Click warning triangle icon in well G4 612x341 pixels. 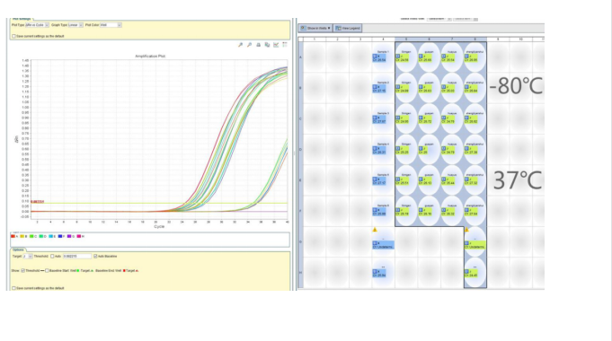tap(375, 230)
